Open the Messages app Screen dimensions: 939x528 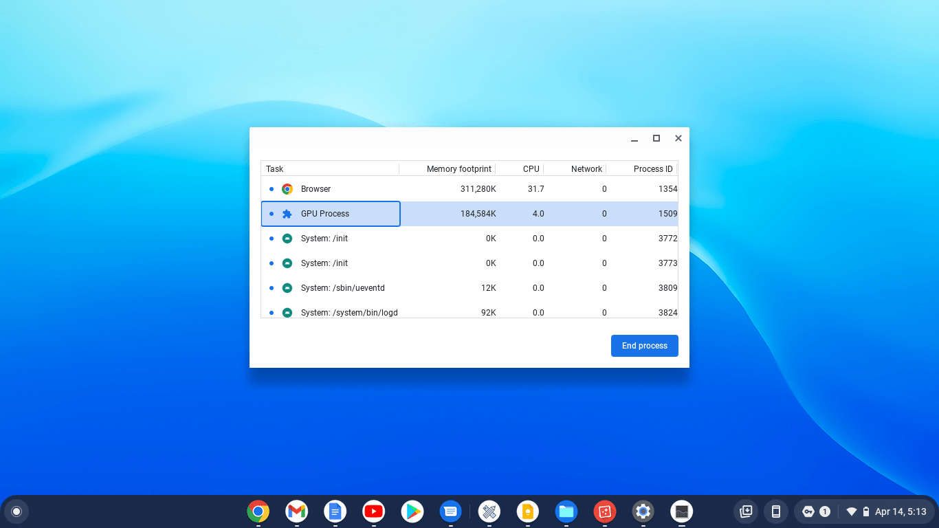pos(450,511)
